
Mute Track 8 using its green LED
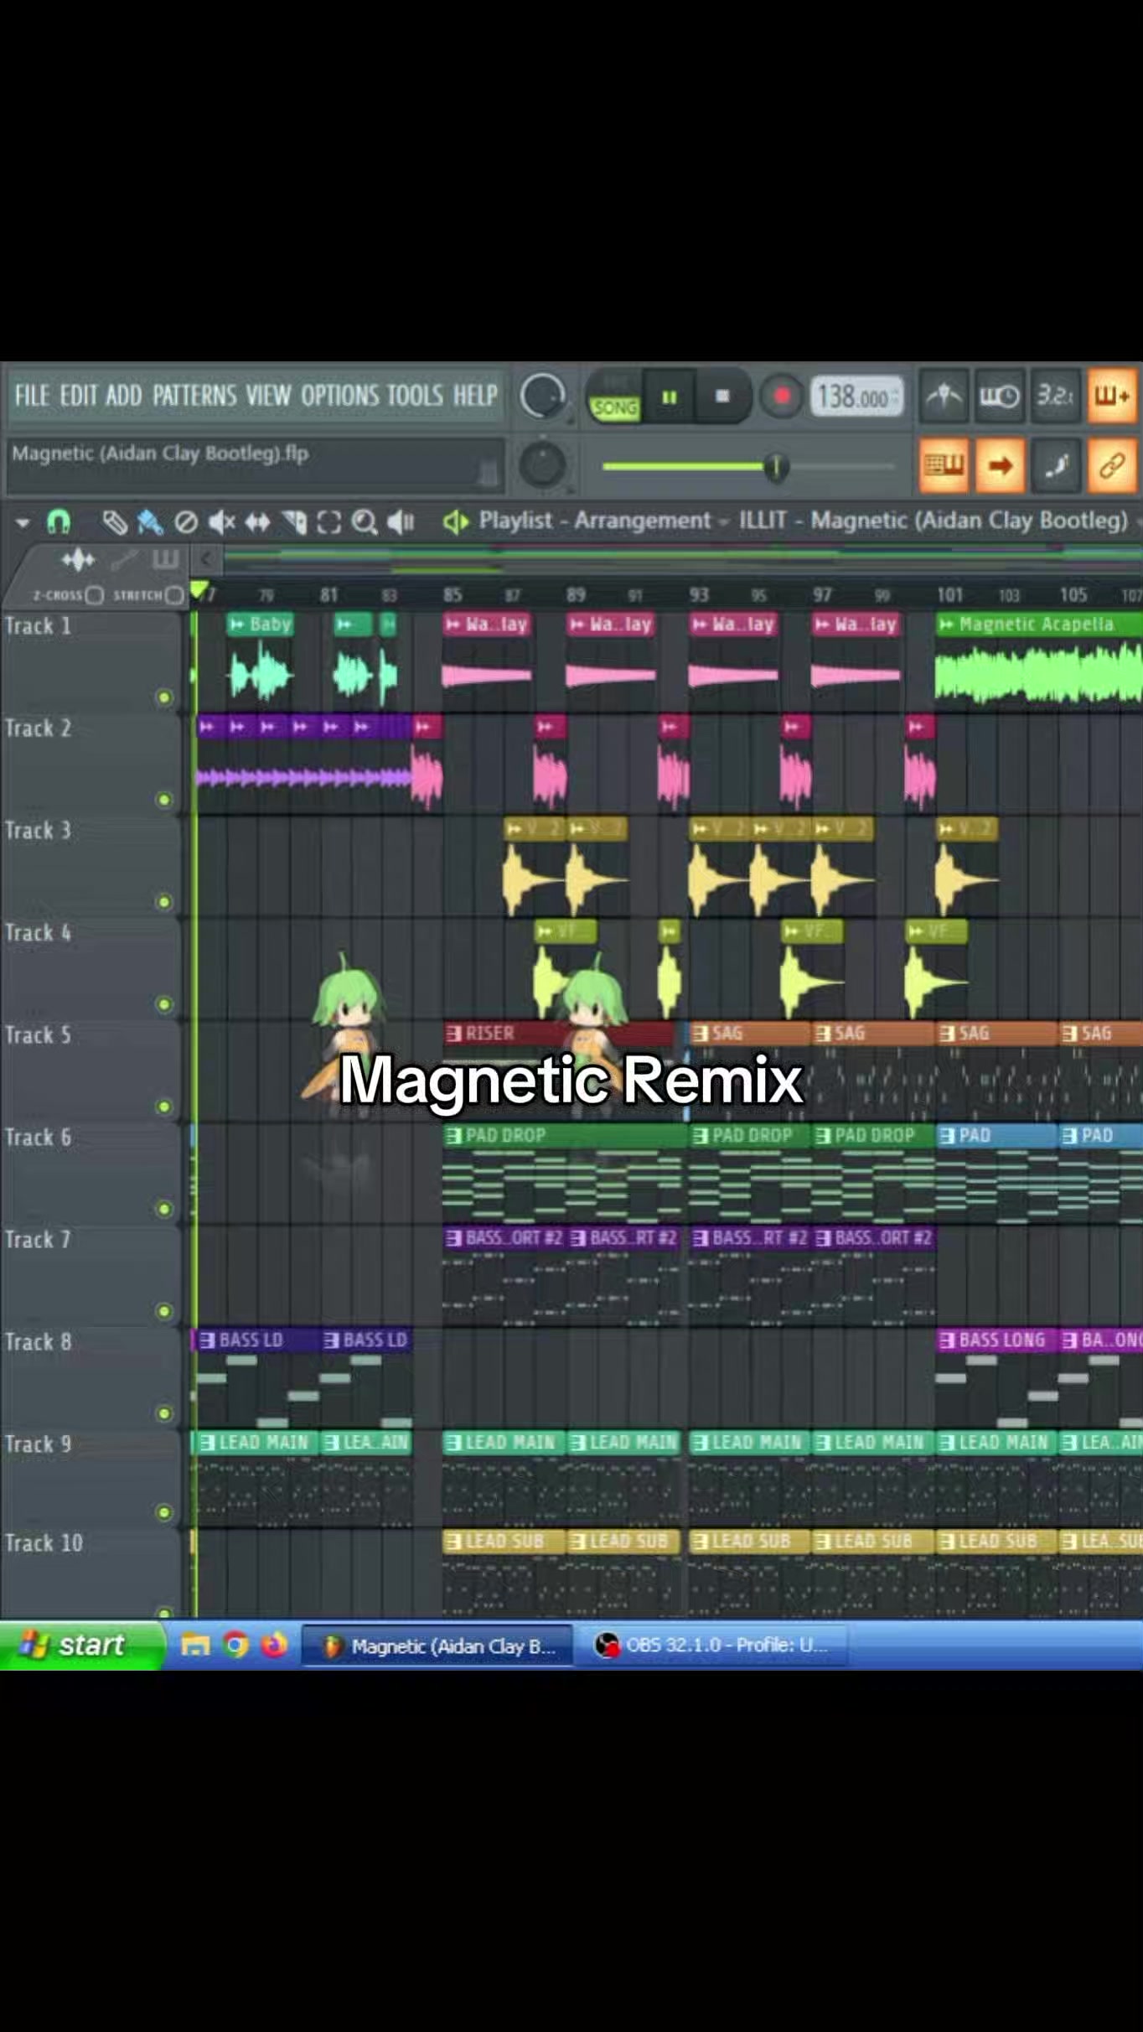click(x=164, y=1413)
